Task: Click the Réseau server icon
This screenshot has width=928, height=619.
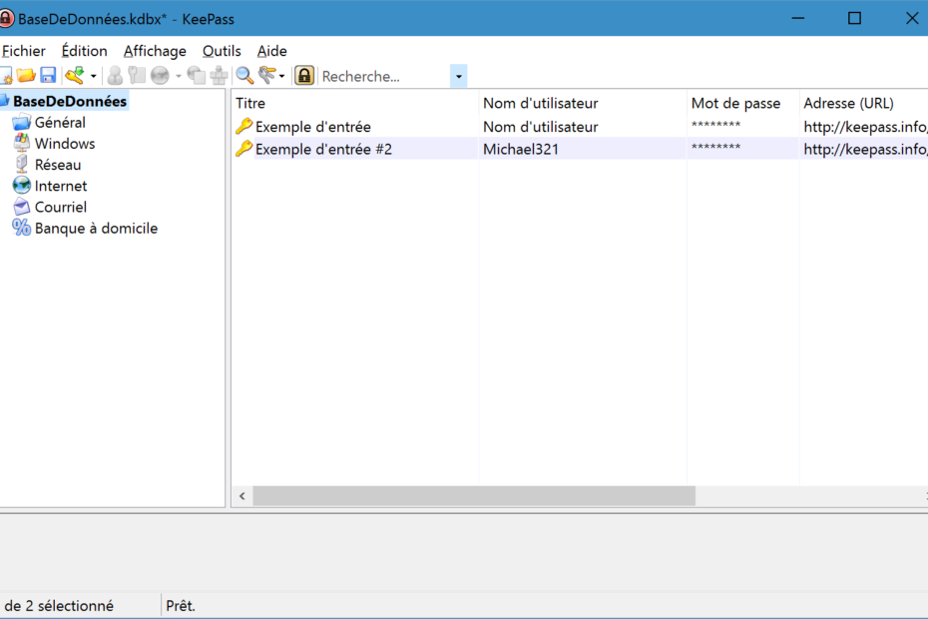Action: pos(21,164)
